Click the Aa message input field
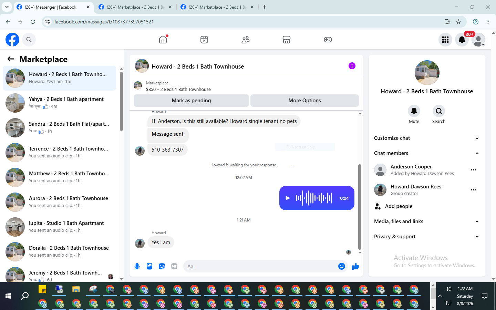 click(260, 266)
